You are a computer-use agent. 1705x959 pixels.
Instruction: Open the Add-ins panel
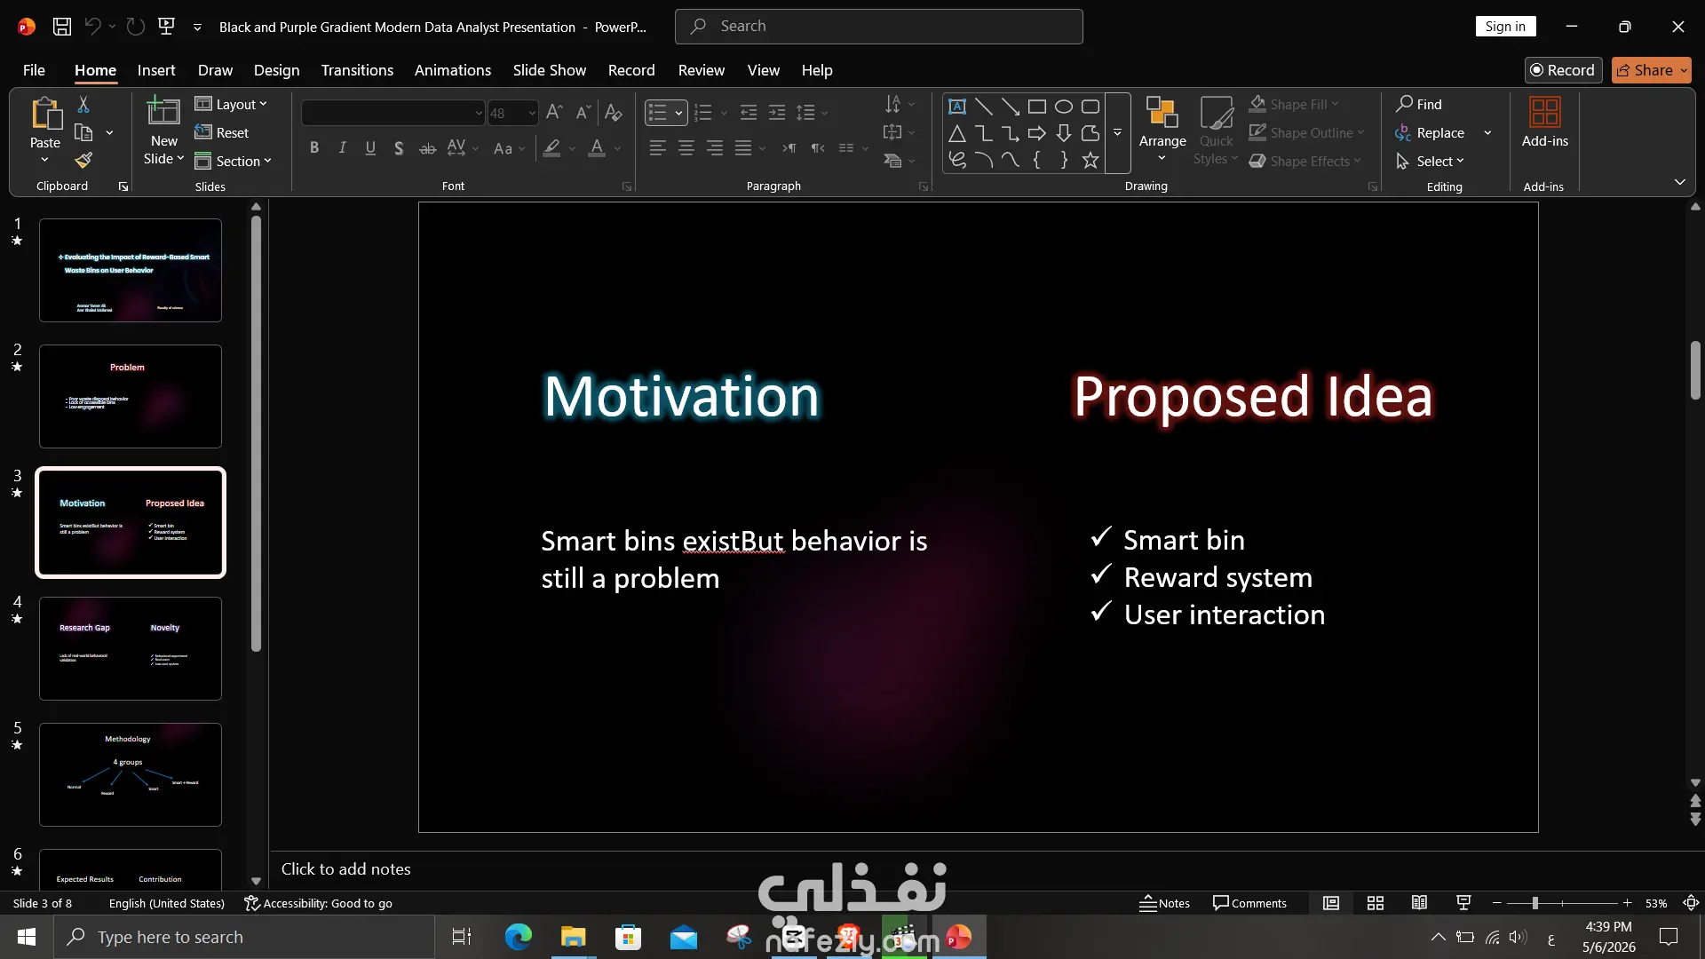click(x=1545, y=123)
